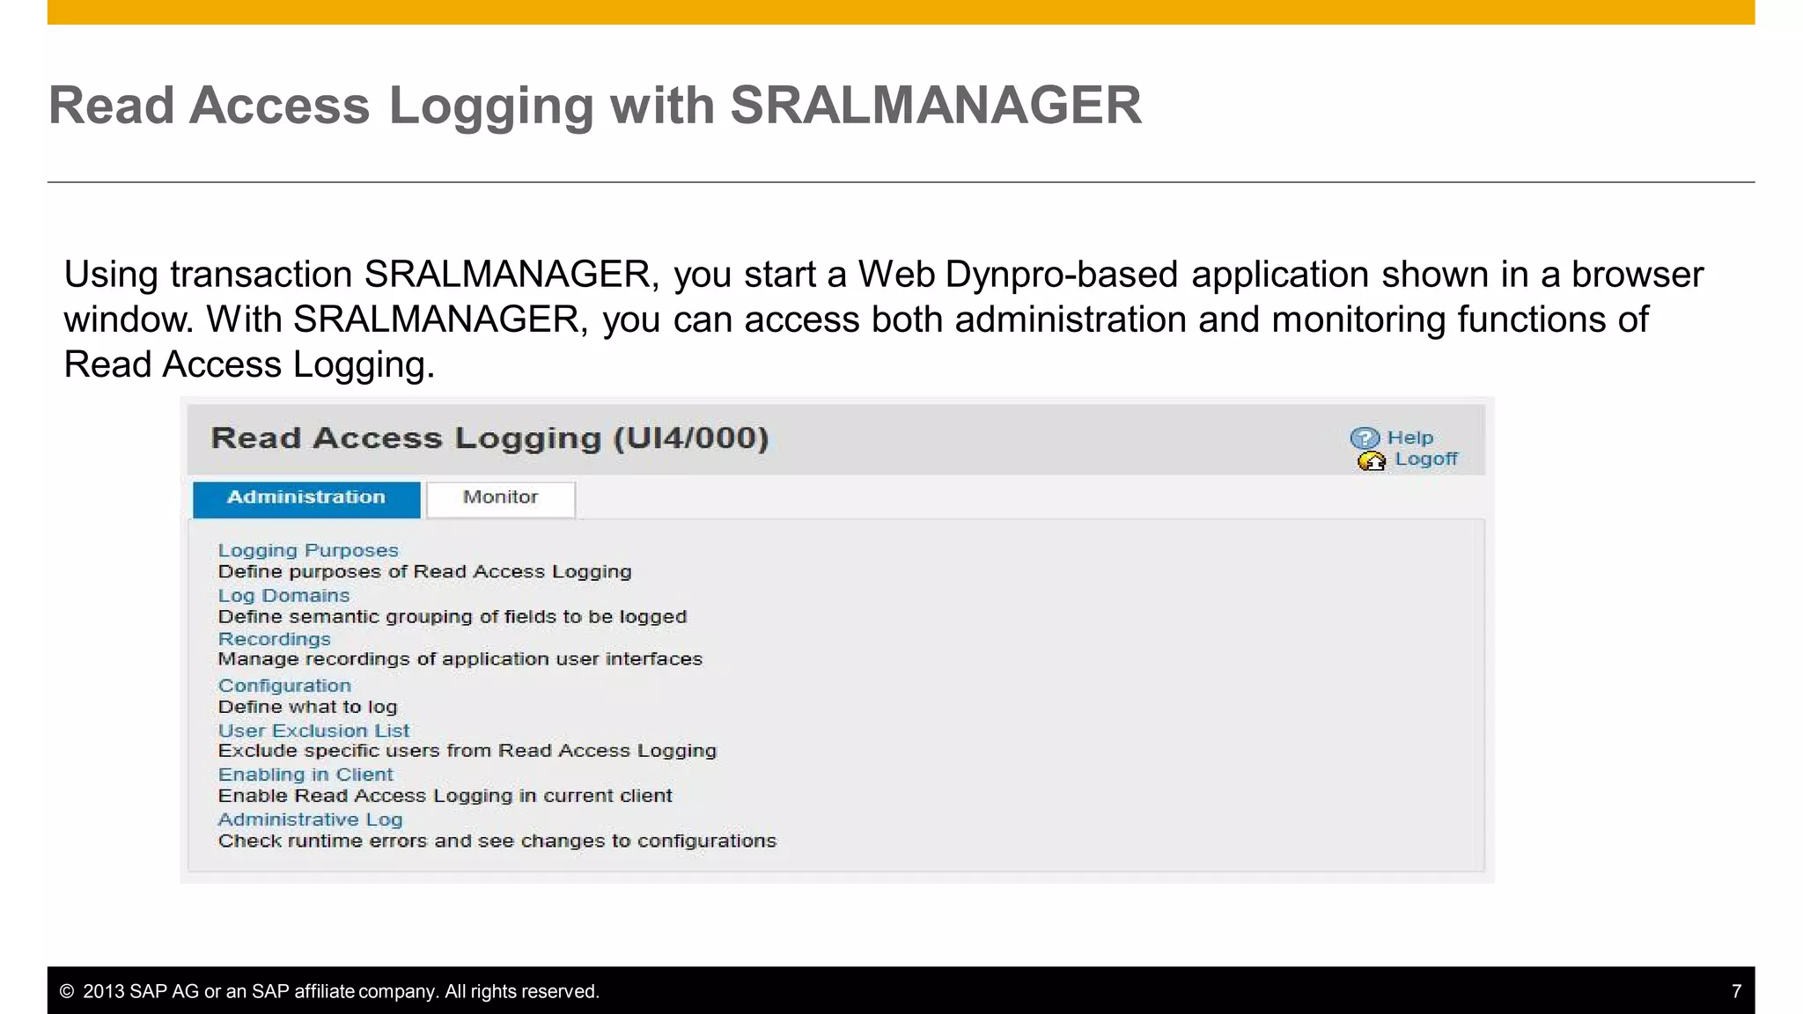Open the Log Domains link

tap(283, 595)
